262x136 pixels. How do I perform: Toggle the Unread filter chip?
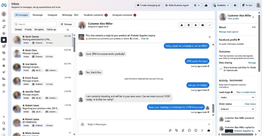(x=18, y=30)
